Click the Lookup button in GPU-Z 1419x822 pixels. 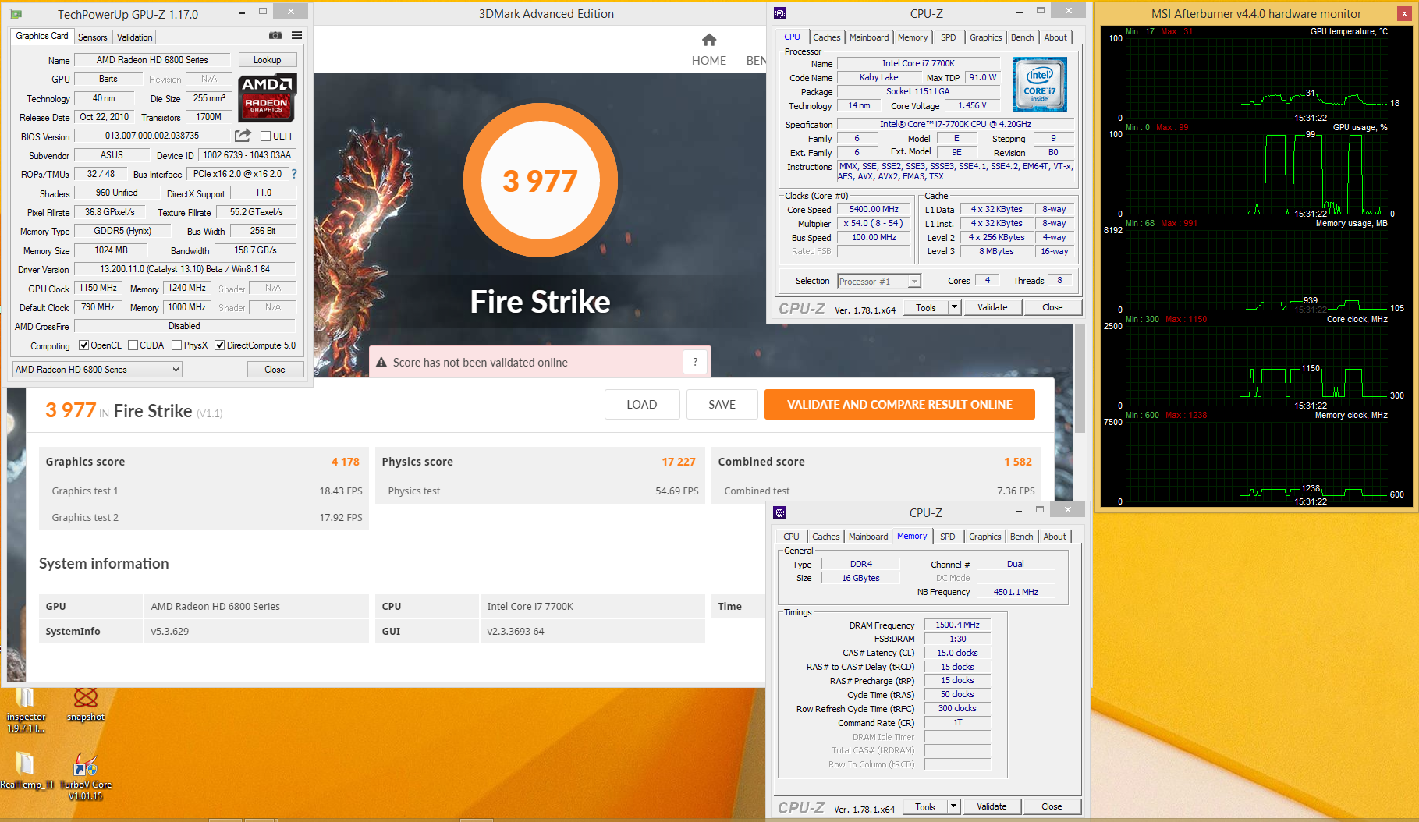pyautogui.click(x=267, y=60)
